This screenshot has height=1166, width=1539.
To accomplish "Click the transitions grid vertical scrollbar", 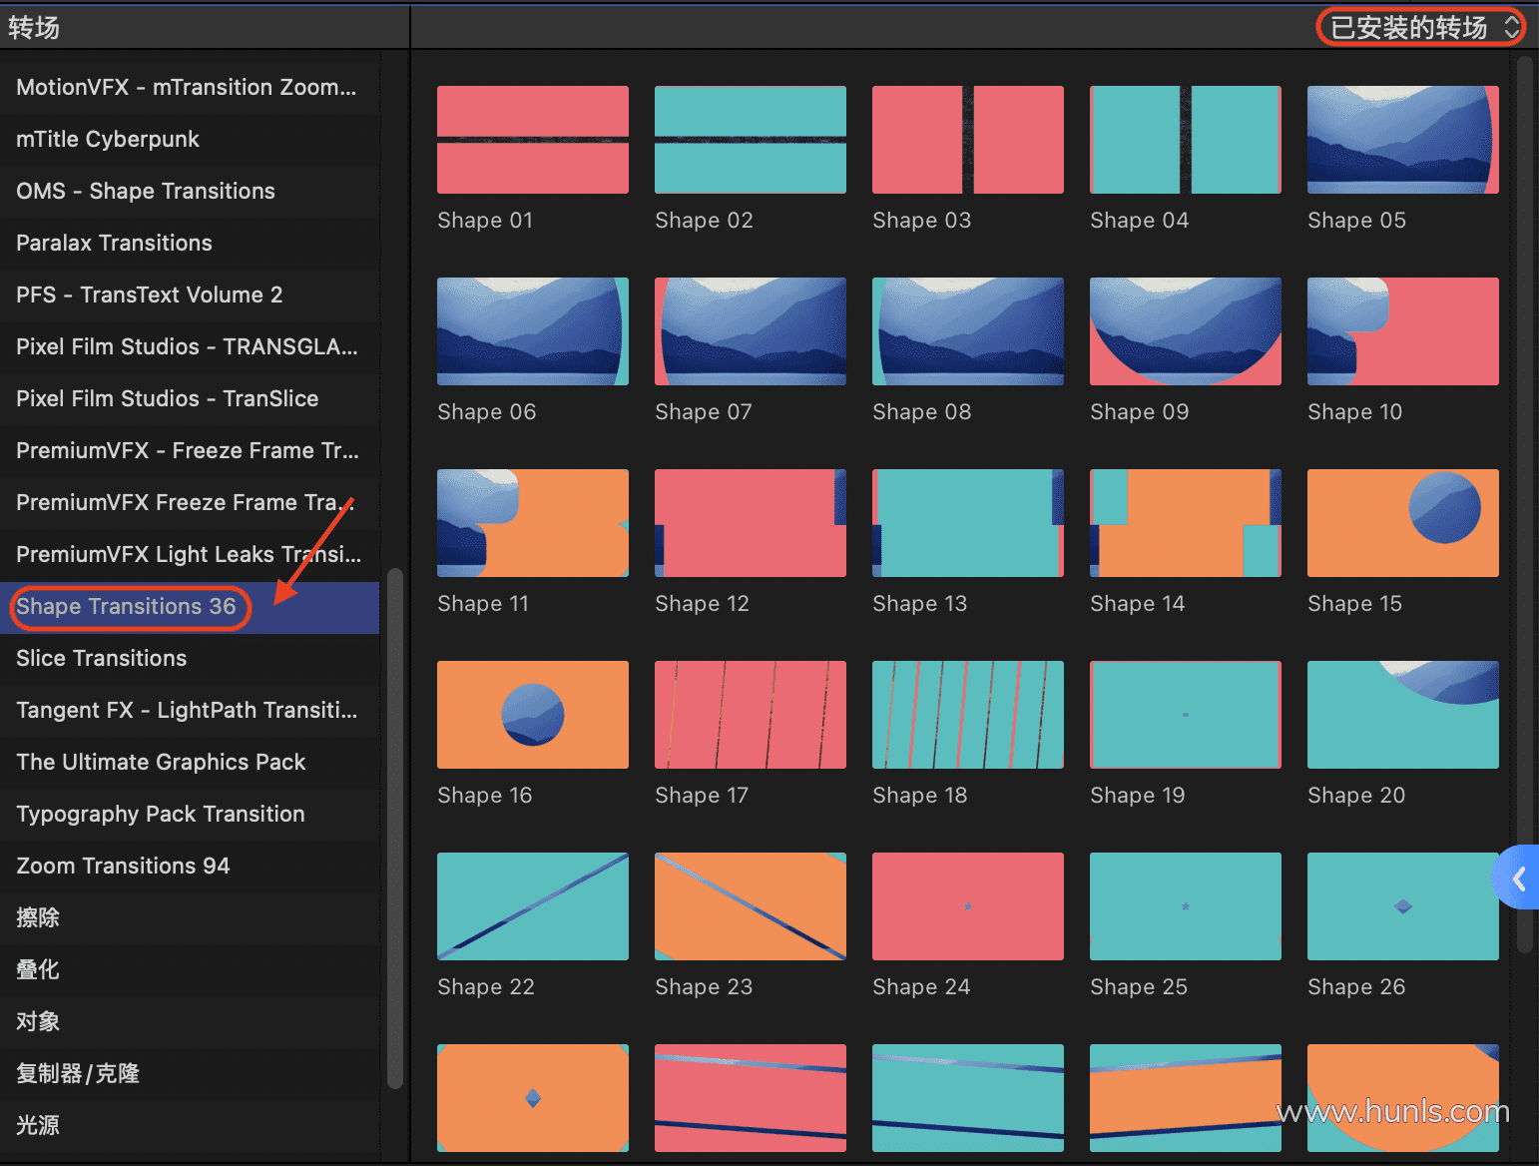I will click(x=1524, y=499).
